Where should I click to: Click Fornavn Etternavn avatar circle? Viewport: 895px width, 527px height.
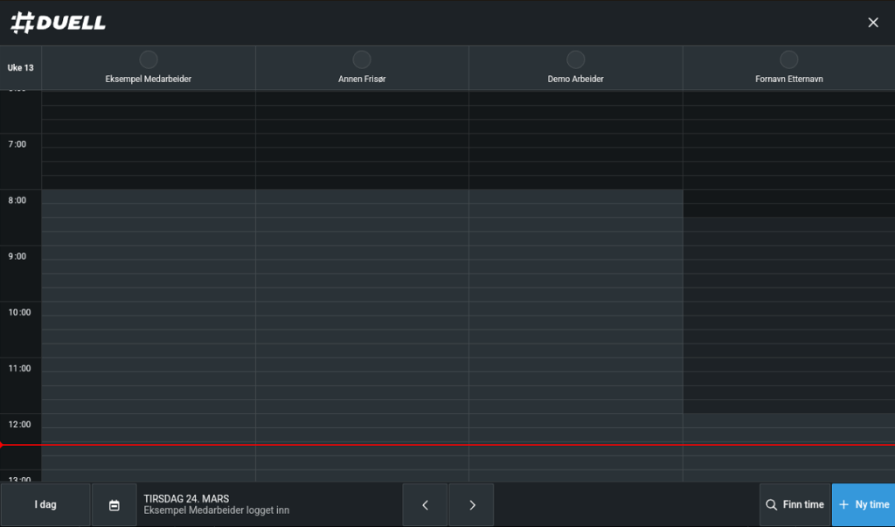pos(788,59)
